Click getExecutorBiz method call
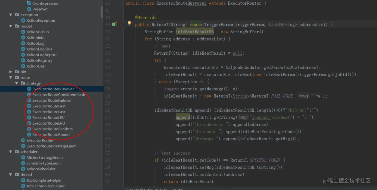This screenshot has height=190, width=377. pyautogui.click(x=281, y=67)
